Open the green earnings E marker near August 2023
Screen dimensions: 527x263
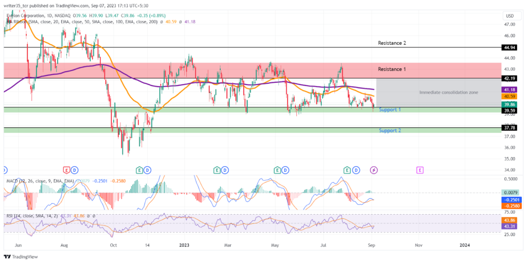(x=347, y=170)
